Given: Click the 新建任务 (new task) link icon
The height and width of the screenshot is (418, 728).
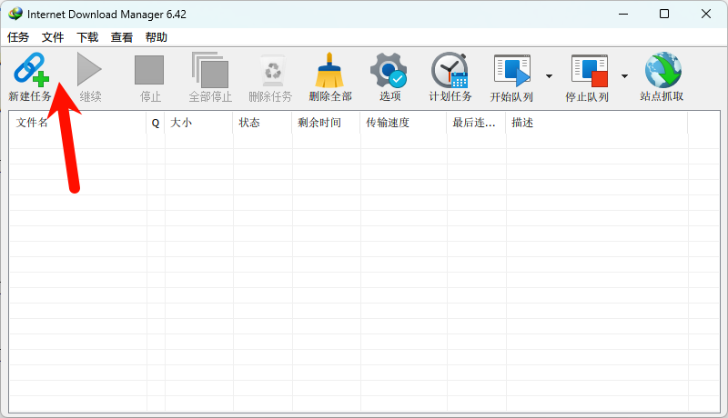Looking at the screenshot, I should click(31, 69).
